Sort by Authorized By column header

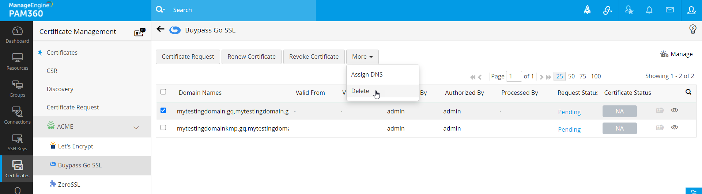pos(464,93)
